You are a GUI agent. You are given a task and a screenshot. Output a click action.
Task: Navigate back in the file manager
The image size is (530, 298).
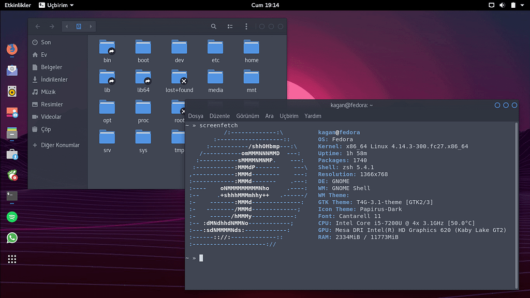click(37, 26)
